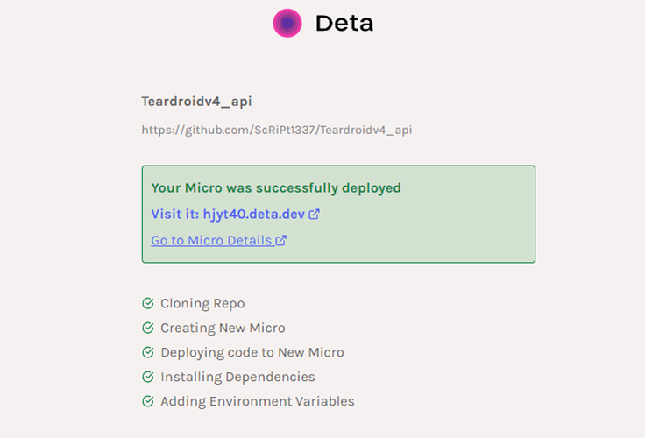Click the Cloning Repo checkmark icon
Image resolution: width=645 pixels, height=438 pixels.
(x=148, y=304)
